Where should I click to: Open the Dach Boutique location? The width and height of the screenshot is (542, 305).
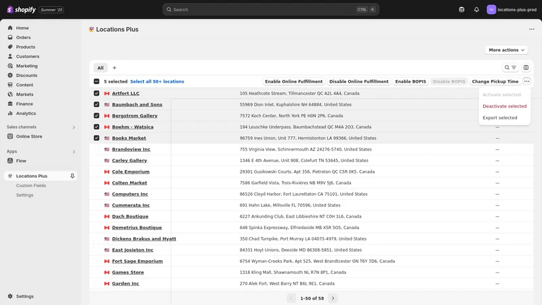pyautogui.click(x=130, y=216)
